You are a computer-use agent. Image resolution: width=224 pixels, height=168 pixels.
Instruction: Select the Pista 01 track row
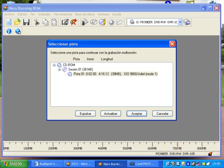(x=115, y=74)
